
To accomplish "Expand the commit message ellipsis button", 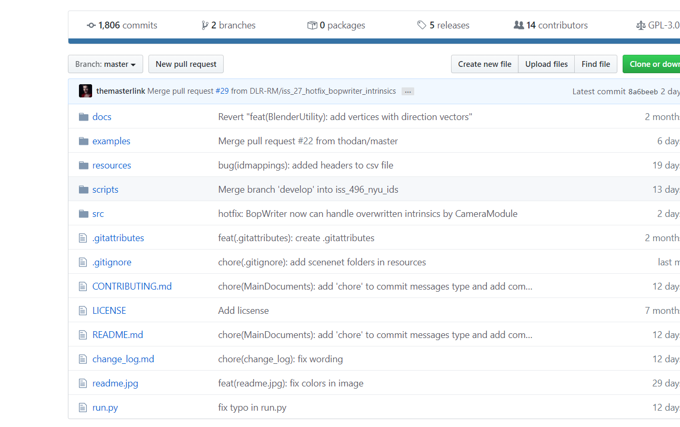I will tap(407, 92).
